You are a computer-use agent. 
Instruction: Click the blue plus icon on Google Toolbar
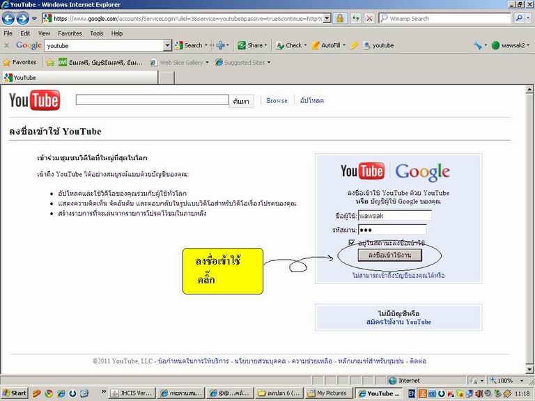tap(221, 45)
